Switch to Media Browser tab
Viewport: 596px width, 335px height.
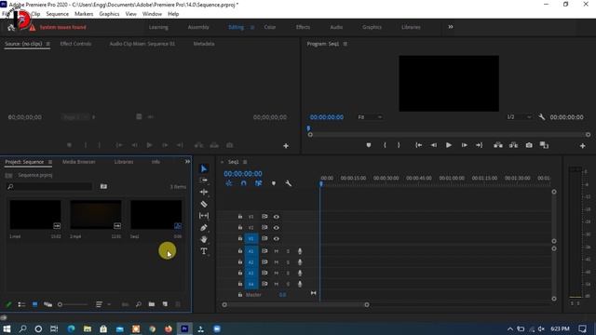(x=78, y=162)
